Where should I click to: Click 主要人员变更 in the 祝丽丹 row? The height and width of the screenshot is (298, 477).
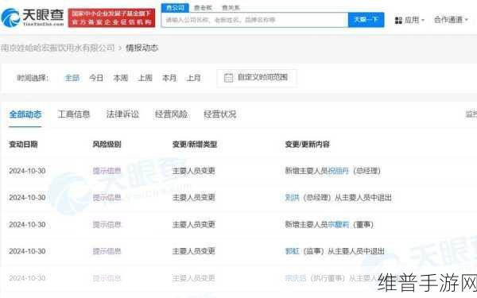point(194,171)
